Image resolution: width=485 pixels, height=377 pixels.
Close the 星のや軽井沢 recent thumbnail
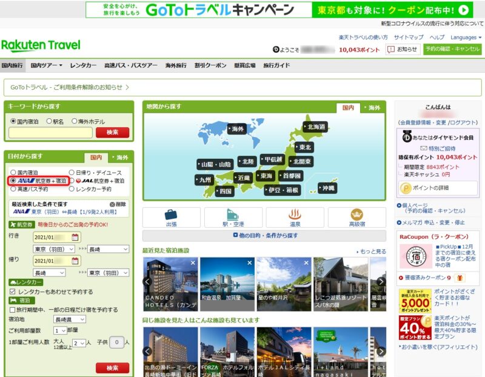306,262
